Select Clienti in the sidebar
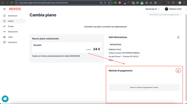 tap(13, 21)
